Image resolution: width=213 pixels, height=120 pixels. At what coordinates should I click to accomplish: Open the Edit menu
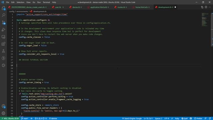coord(13,2)
